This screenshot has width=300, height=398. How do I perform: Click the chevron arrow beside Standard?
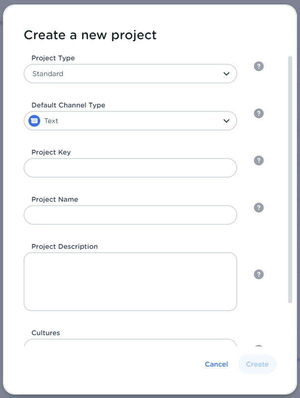[x=226, y=74]
